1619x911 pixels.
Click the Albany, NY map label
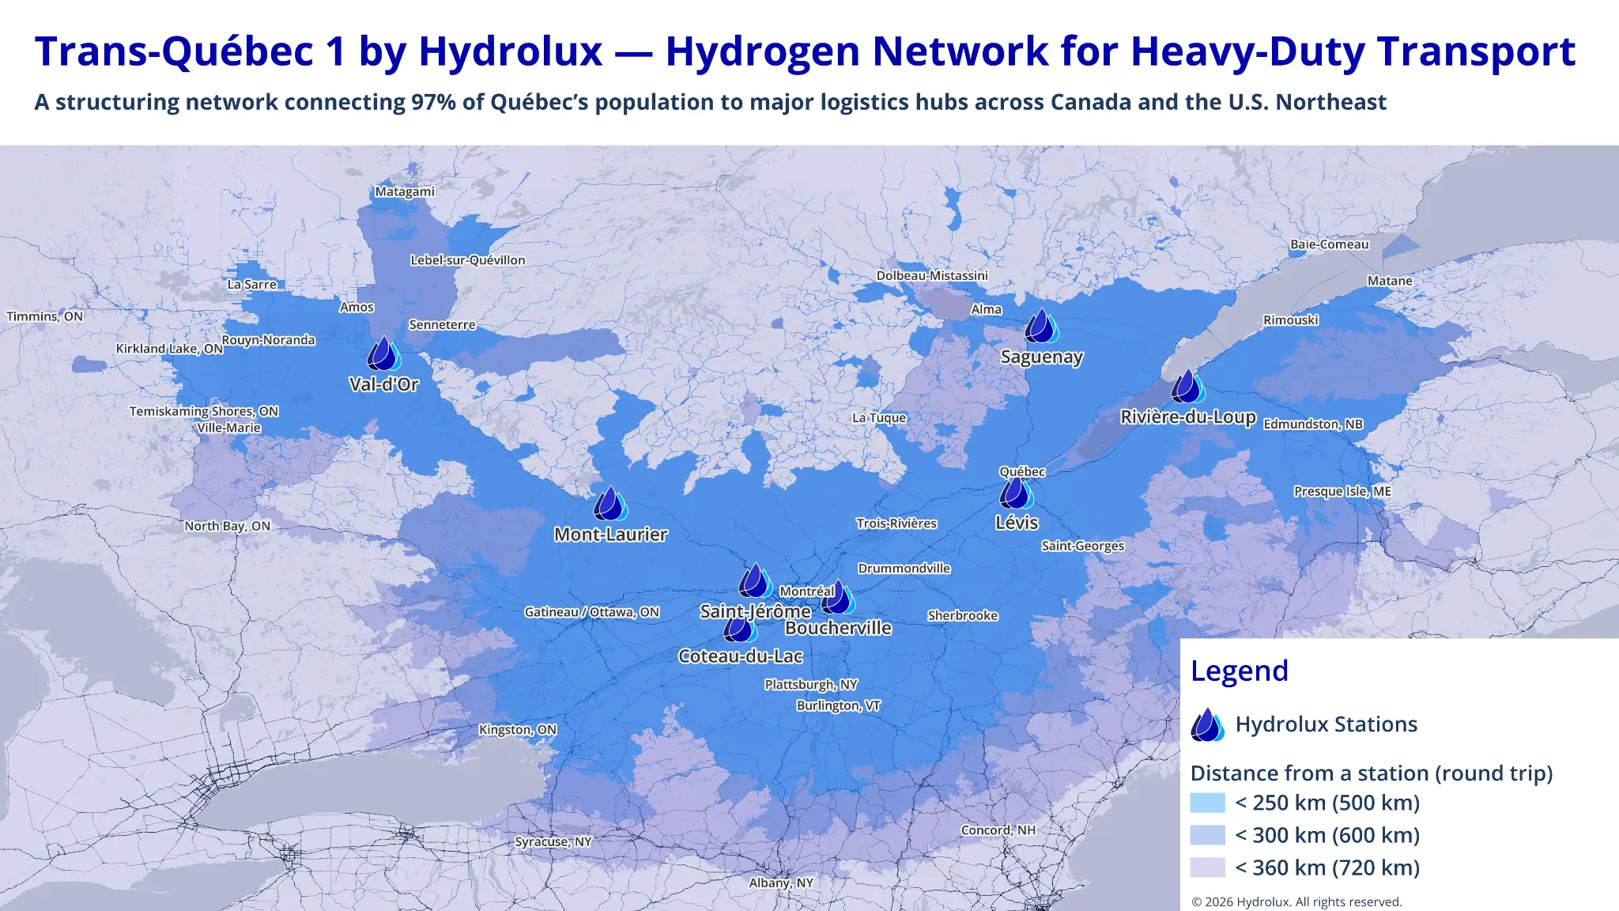[781, 883]
